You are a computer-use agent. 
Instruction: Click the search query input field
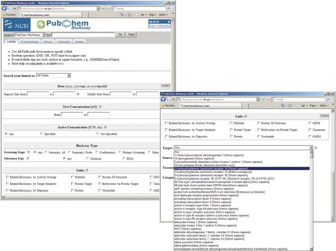tap(83, 34)
